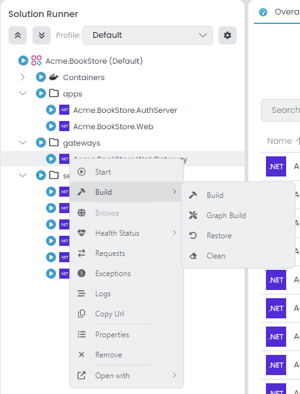Image resolution: width=300 pixels, height=394 pixels.
Task: Open Properties from the context menu
Action: point(127,335)
